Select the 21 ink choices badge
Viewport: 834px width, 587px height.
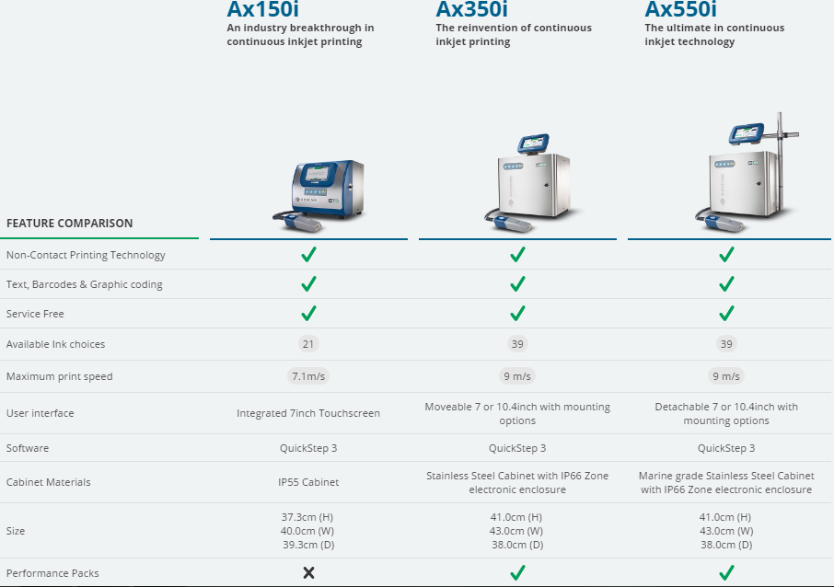pos(308,344)
